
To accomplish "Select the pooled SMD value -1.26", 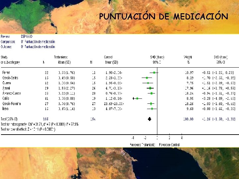I will (206, 119).
